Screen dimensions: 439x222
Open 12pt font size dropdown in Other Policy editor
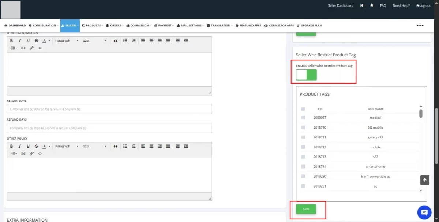94,146
